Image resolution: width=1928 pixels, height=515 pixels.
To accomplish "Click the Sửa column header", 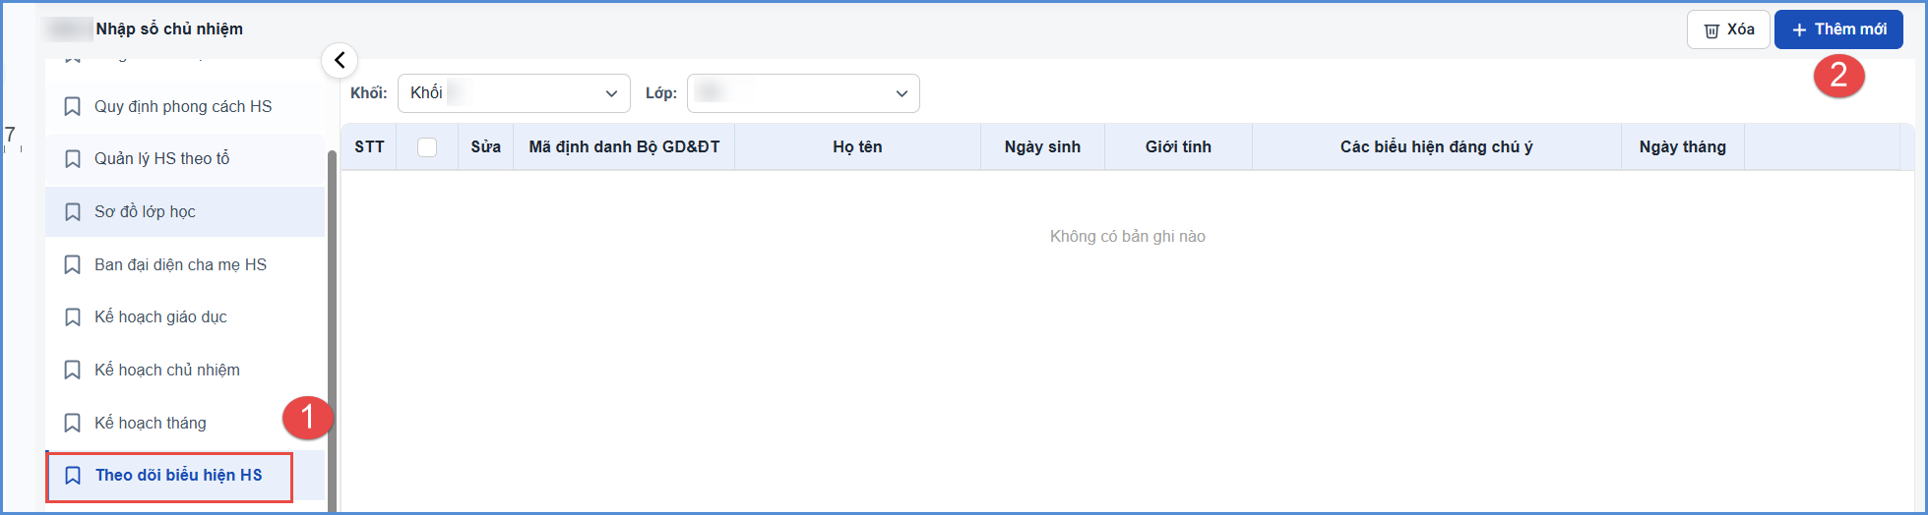I will 485,147.
